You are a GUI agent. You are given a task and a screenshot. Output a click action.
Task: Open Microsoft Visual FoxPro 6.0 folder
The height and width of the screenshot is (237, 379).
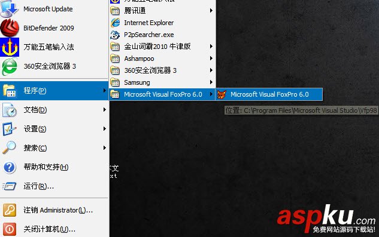[162, 94]
